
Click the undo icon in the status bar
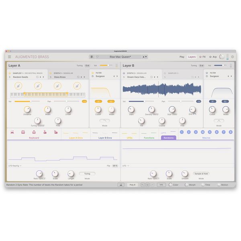click(x=143, y=185)
